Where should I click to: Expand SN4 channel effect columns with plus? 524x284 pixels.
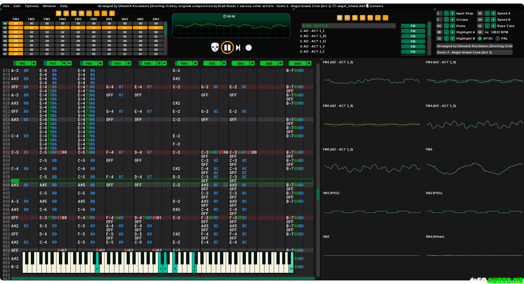[x=309, y=64]
